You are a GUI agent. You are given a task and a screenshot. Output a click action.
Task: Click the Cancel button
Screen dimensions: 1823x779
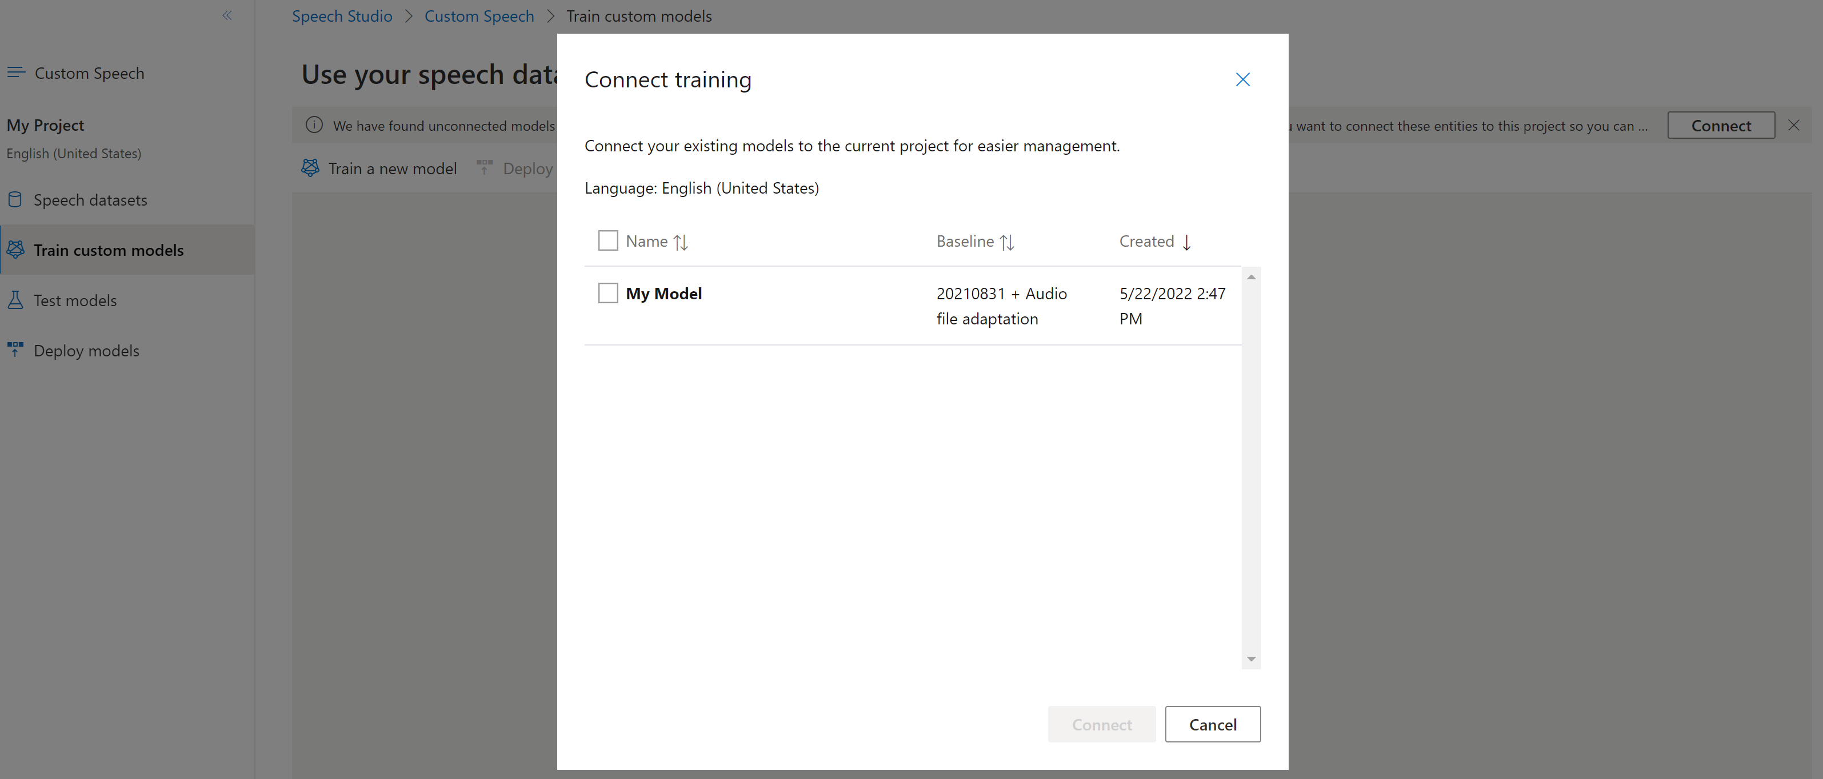pyautogui.click(x=1213, y=723)
